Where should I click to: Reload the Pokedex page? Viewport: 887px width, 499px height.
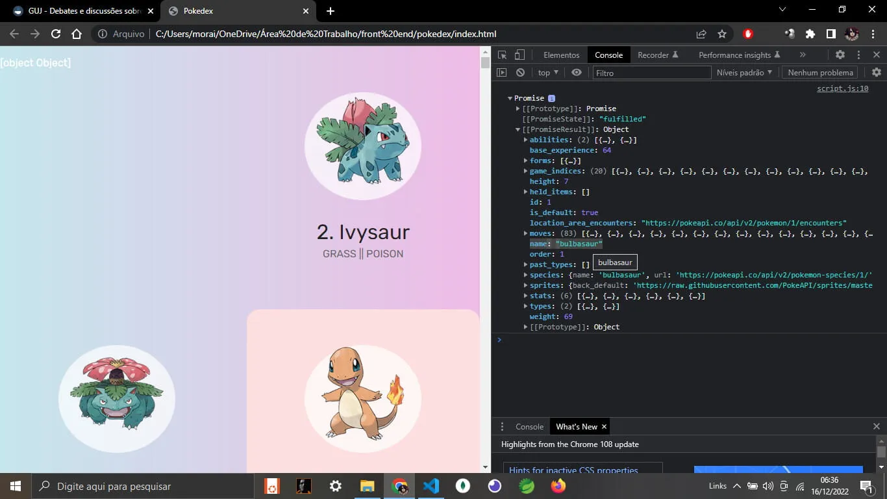tap(56, 34)
